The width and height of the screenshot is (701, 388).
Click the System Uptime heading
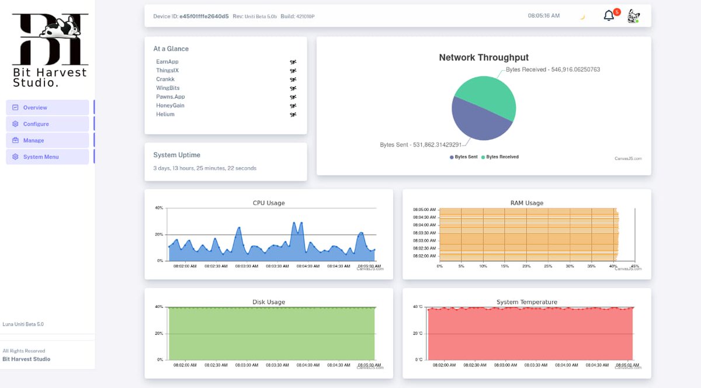tap(177, 155)
